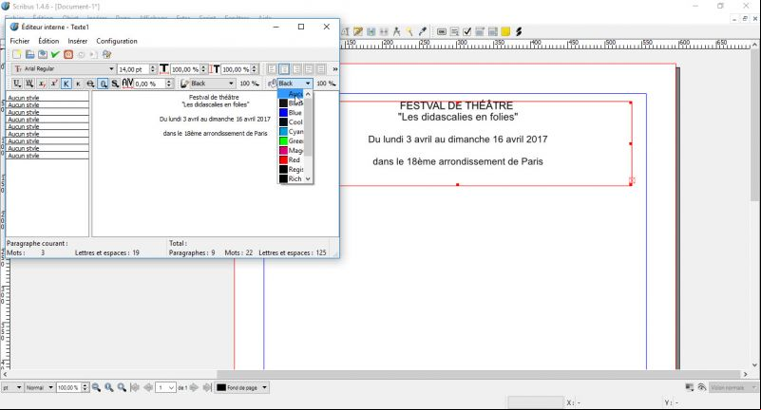Open the Normal image preview quality dropdown
Image resolution: width=761 pixels, height=410 pixels.
point(40,387)
